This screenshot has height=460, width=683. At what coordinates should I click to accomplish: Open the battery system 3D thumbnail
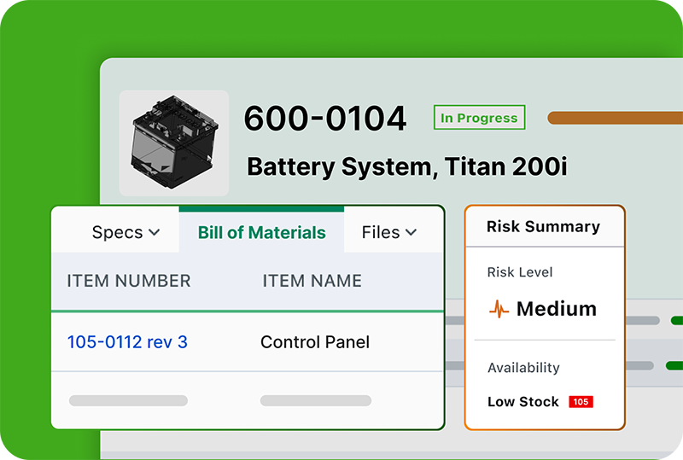pyautogui.click(x=174, y=143)
